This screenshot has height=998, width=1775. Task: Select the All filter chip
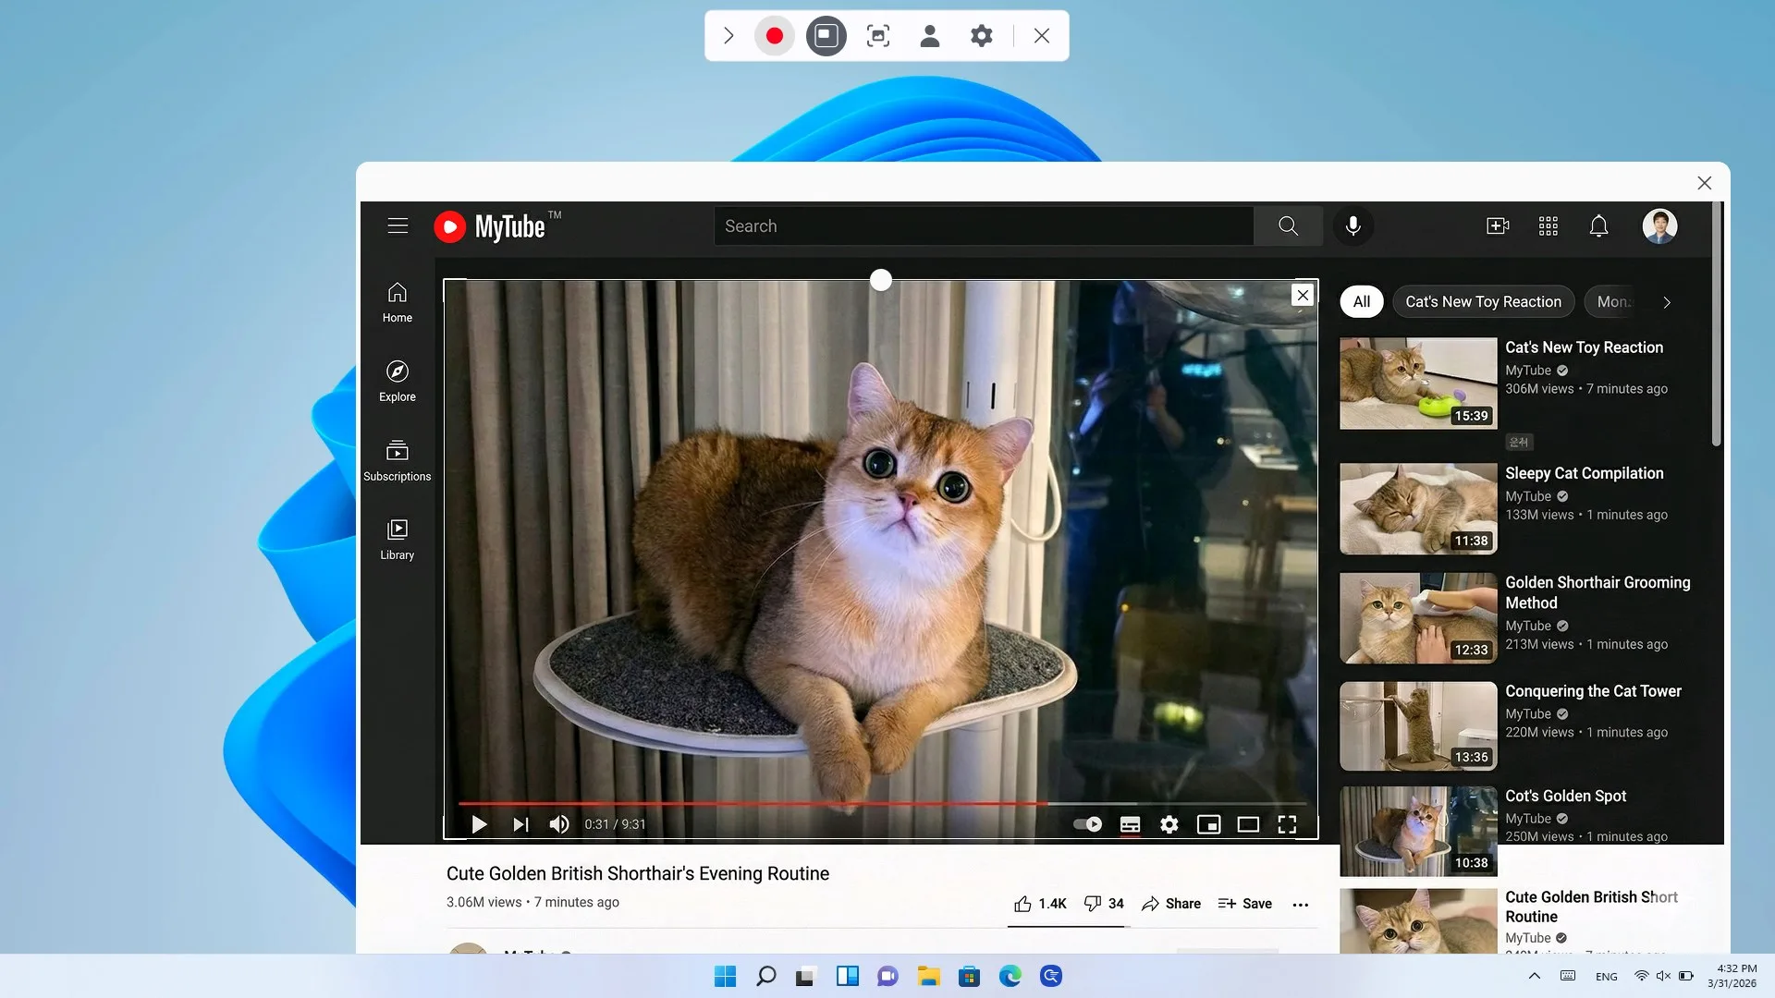point(1362,302)
